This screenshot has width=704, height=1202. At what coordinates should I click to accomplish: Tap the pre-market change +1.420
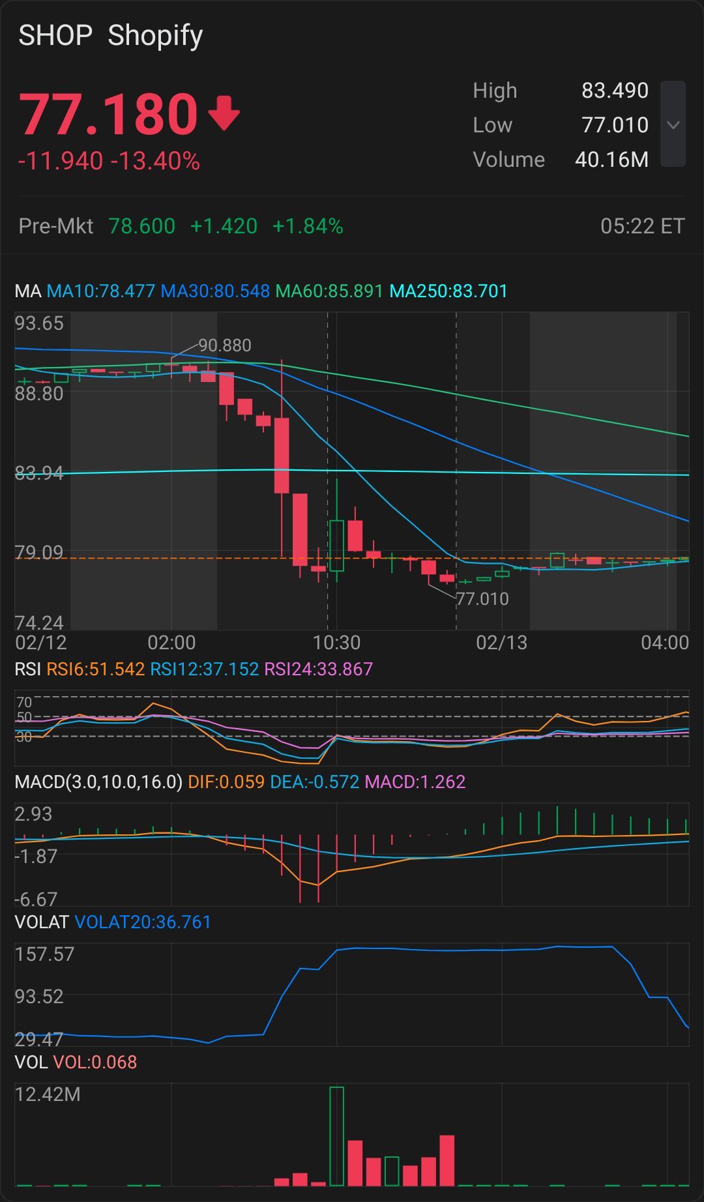coord(224,226)
